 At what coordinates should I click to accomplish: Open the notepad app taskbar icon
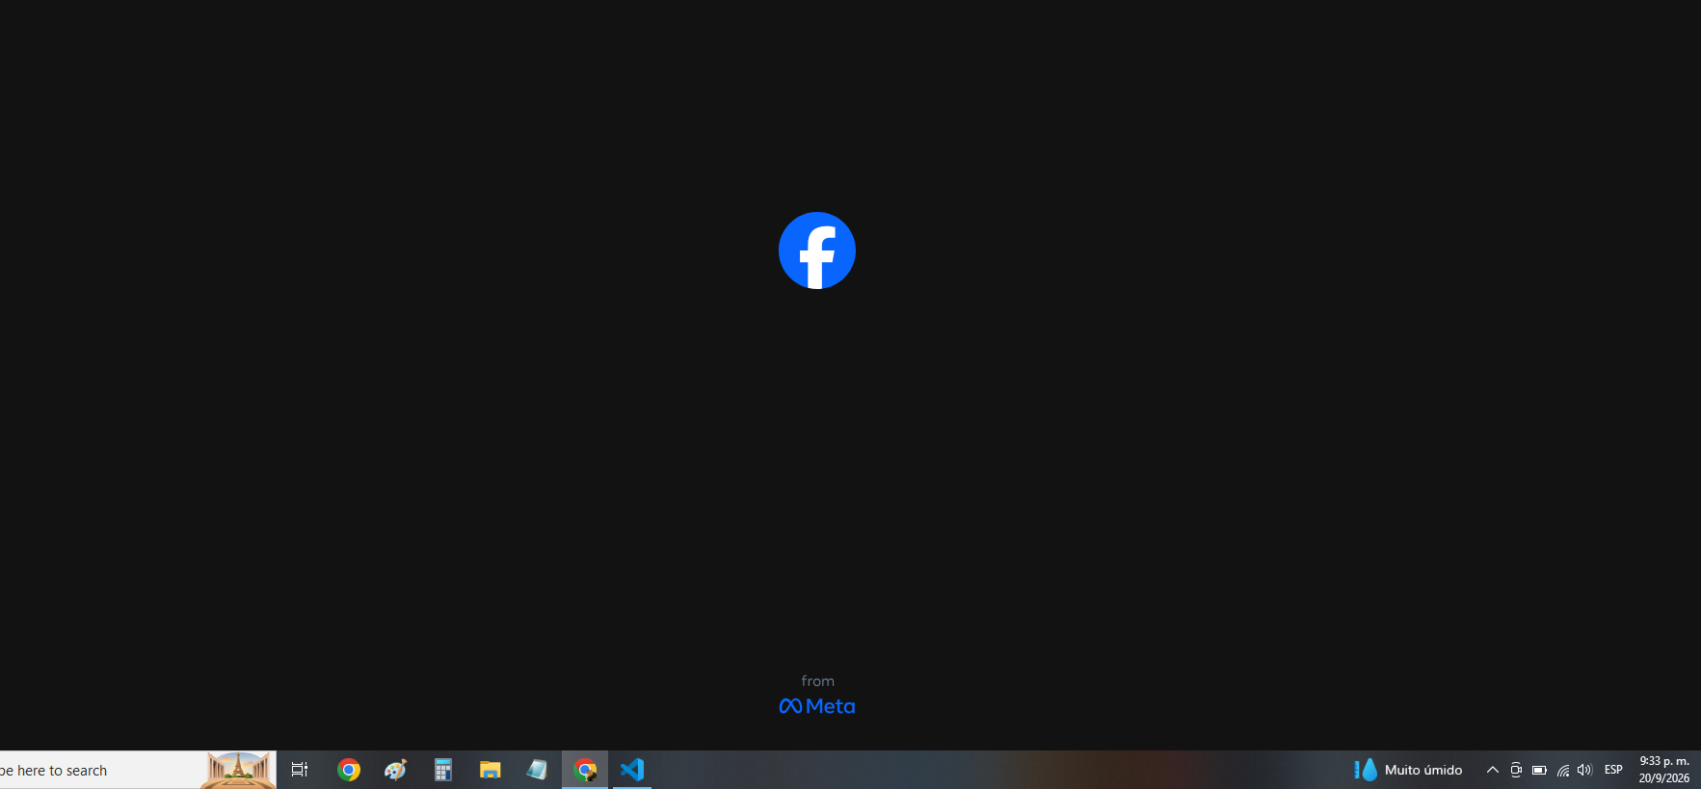[537, 770]
